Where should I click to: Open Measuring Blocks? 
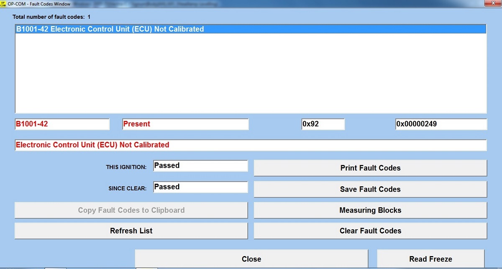pyautogui.click(x=370, y=210)
